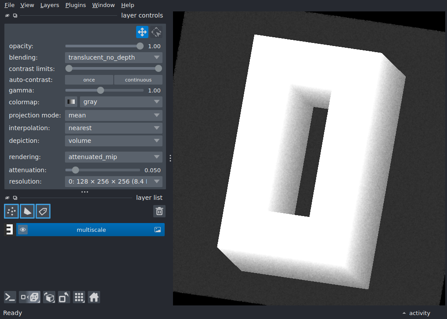The image size is (447, 319).
Task: Transpose the displayed dimensions
Action: pos(64,298)
